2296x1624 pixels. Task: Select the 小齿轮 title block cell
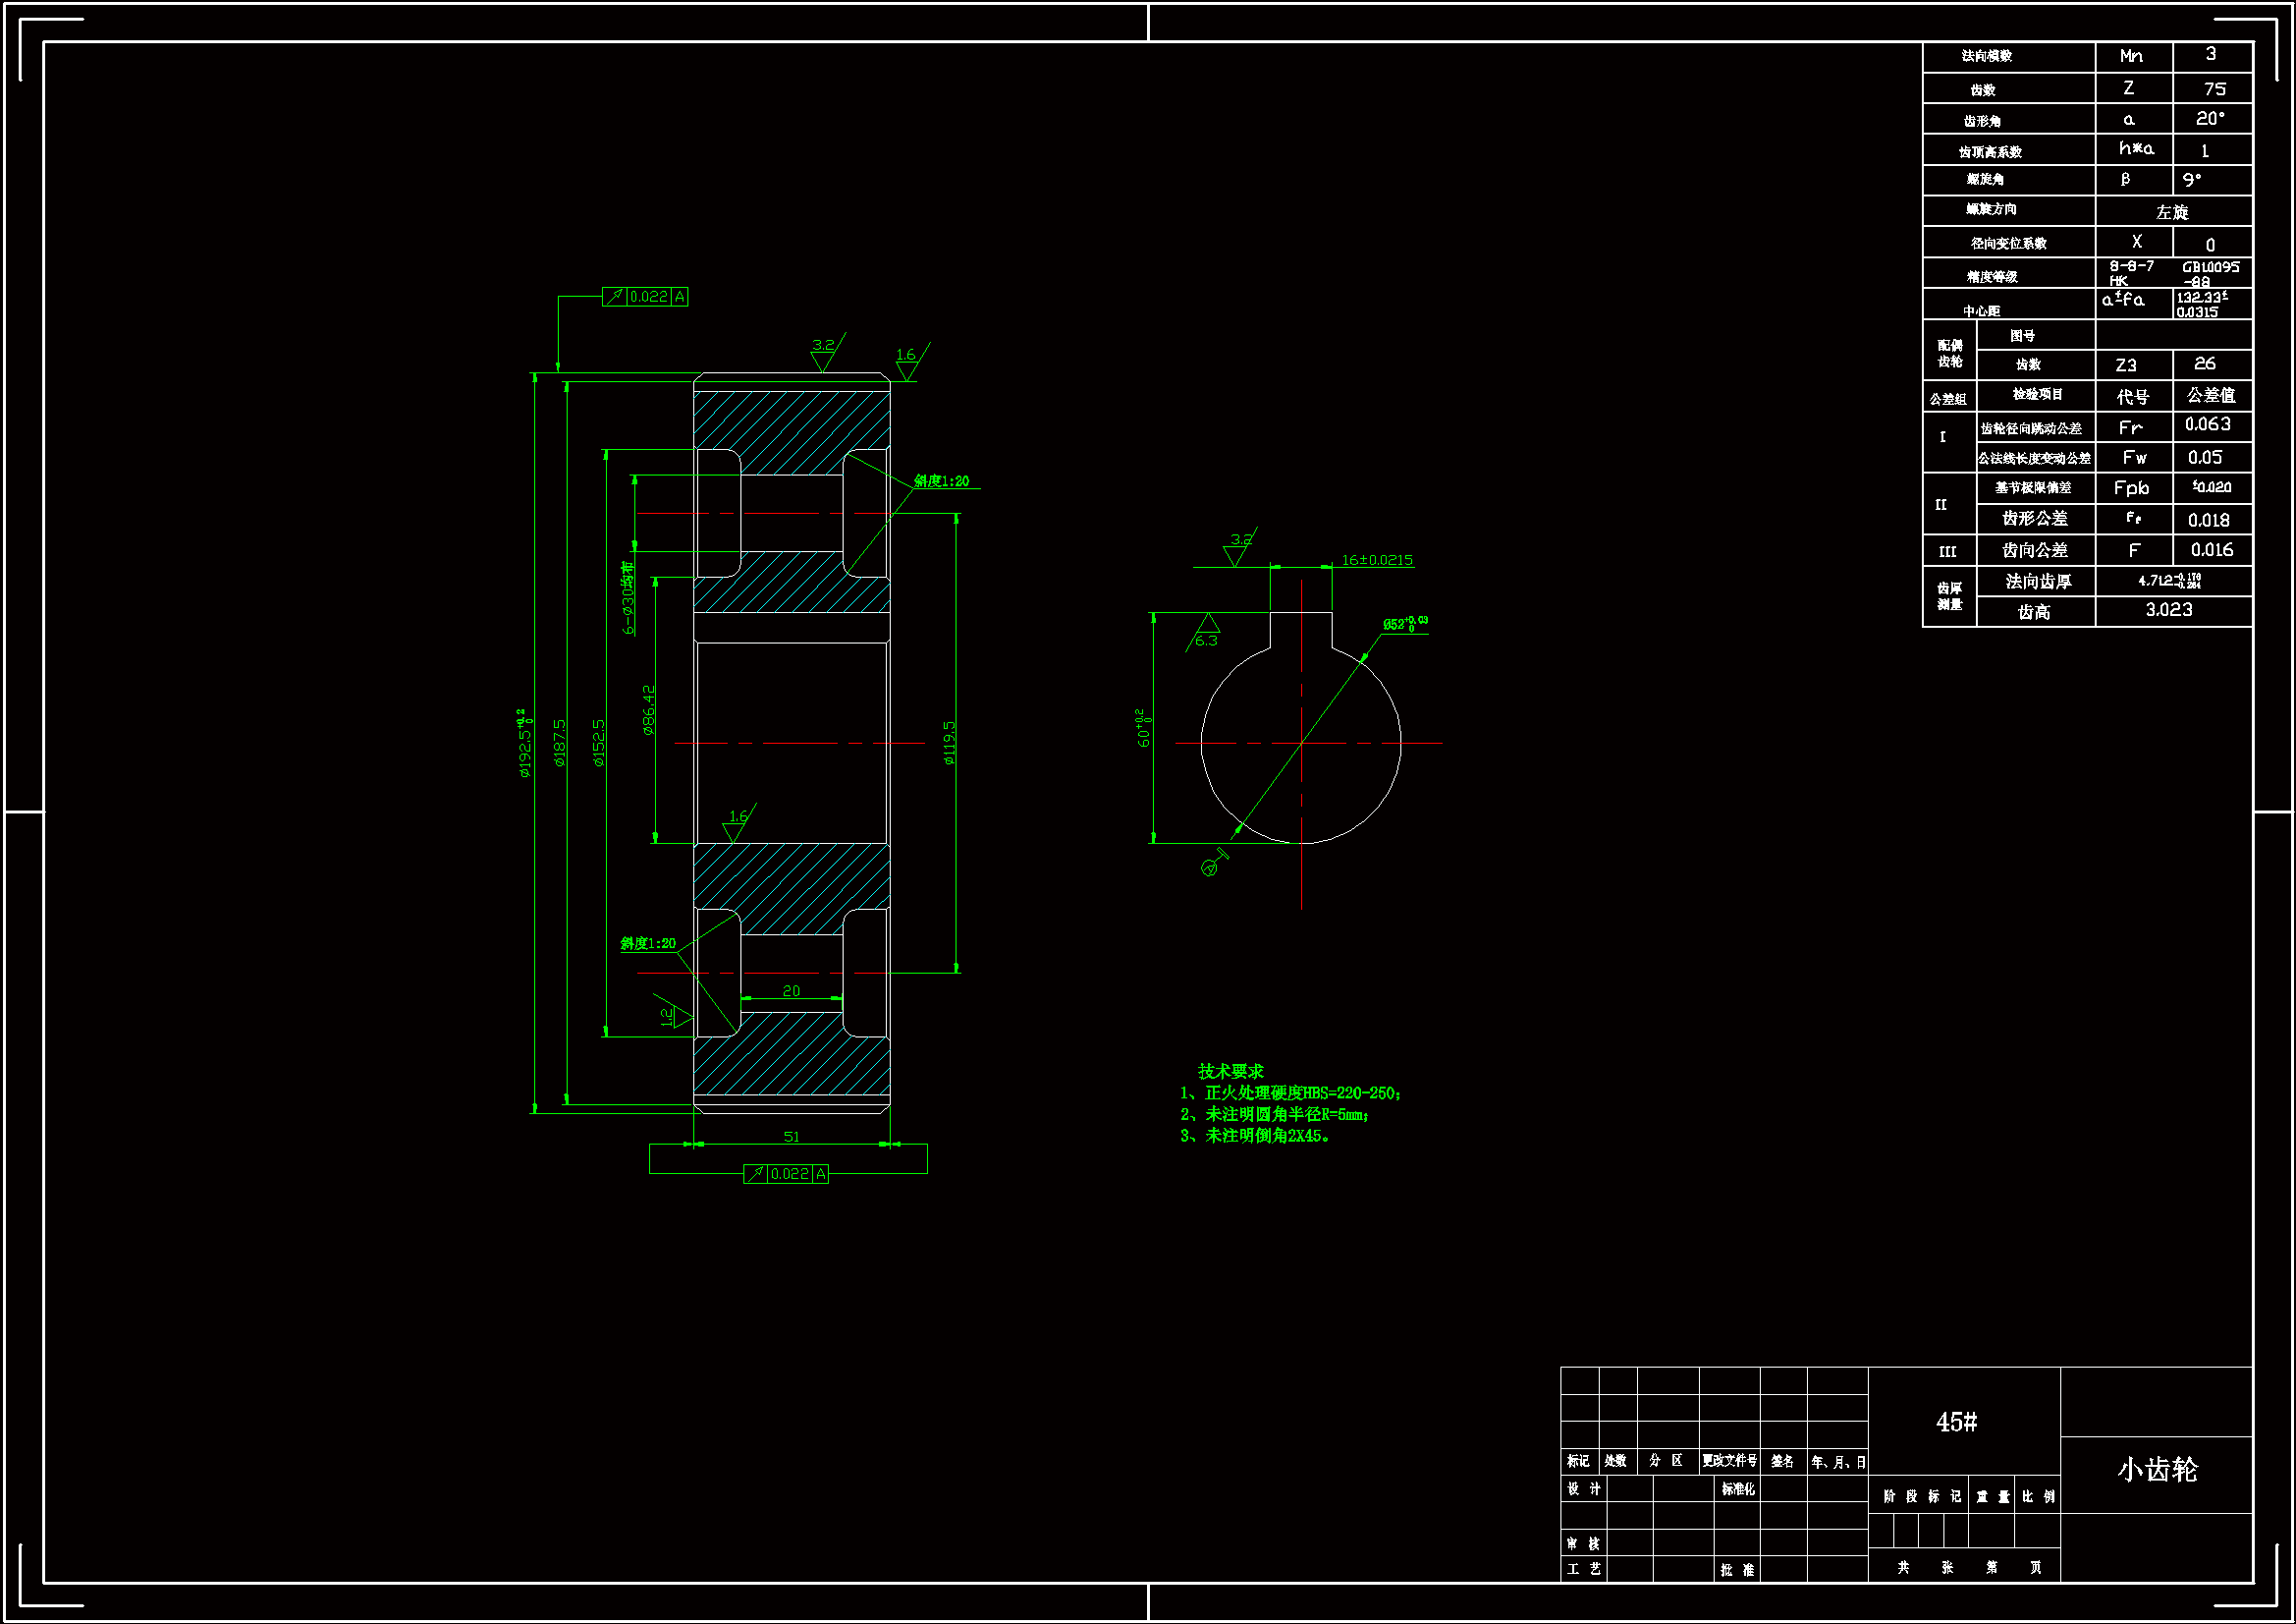coord(2156,1470)
